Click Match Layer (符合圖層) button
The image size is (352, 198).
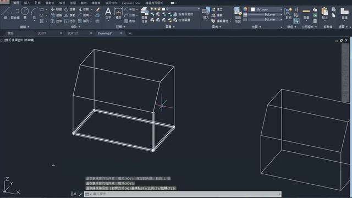click(182, 20)
